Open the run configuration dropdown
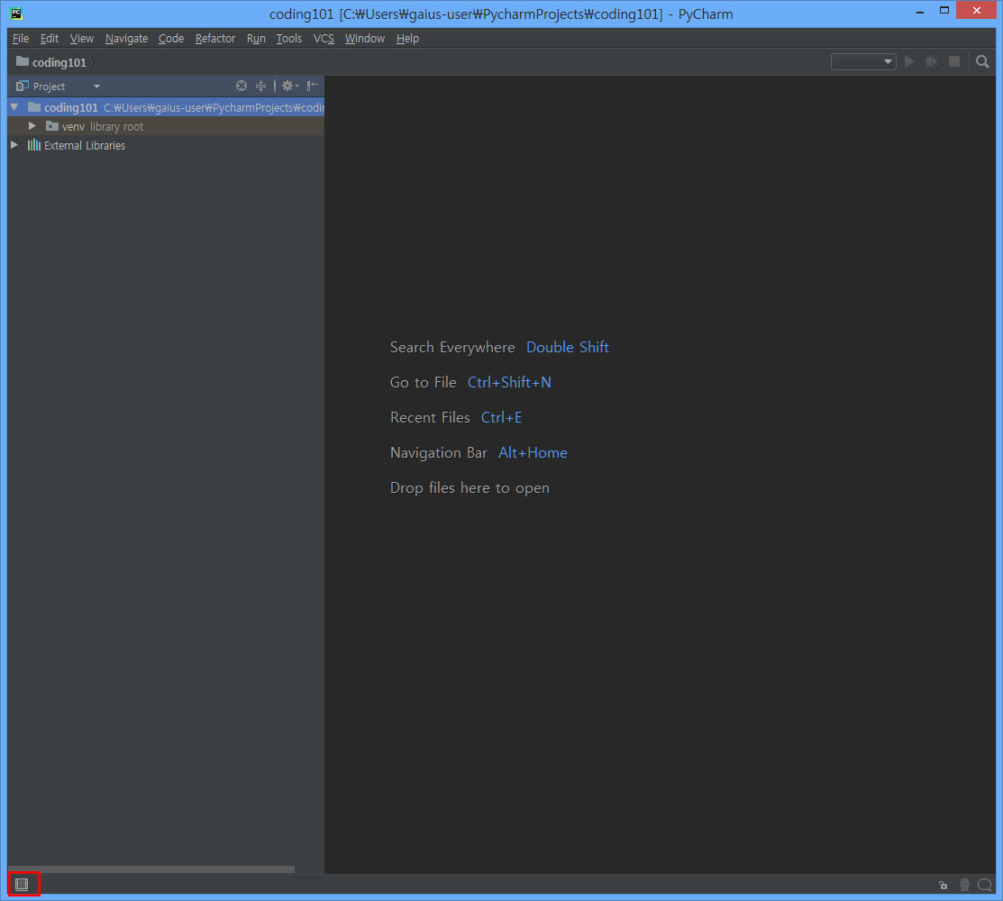 pos(863,61)
